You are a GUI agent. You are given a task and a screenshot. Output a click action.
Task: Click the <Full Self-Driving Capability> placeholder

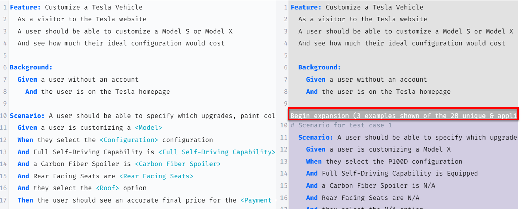pyautogui.click(x=217, y=152)
